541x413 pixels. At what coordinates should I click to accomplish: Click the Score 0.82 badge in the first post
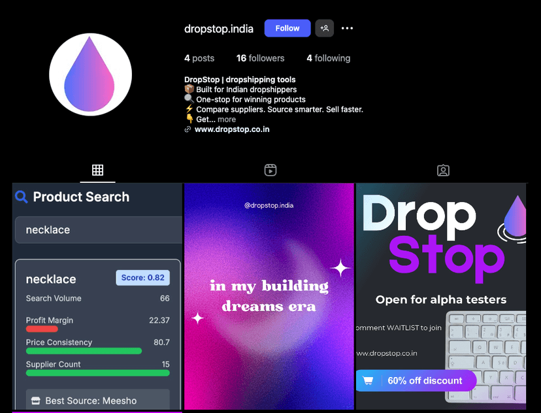142,277
